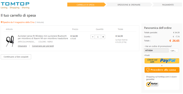Image resolution: width=183 pixels, height=94 pixels.
Task: Open the Auricolari senza fili product title
Action: (43, 37)
